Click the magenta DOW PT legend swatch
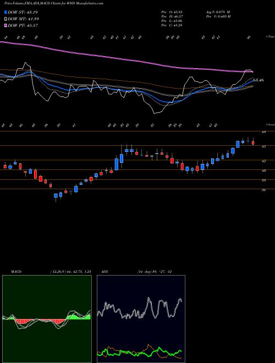This screenshot has width=275, height=363. click(x=6, y=25)
